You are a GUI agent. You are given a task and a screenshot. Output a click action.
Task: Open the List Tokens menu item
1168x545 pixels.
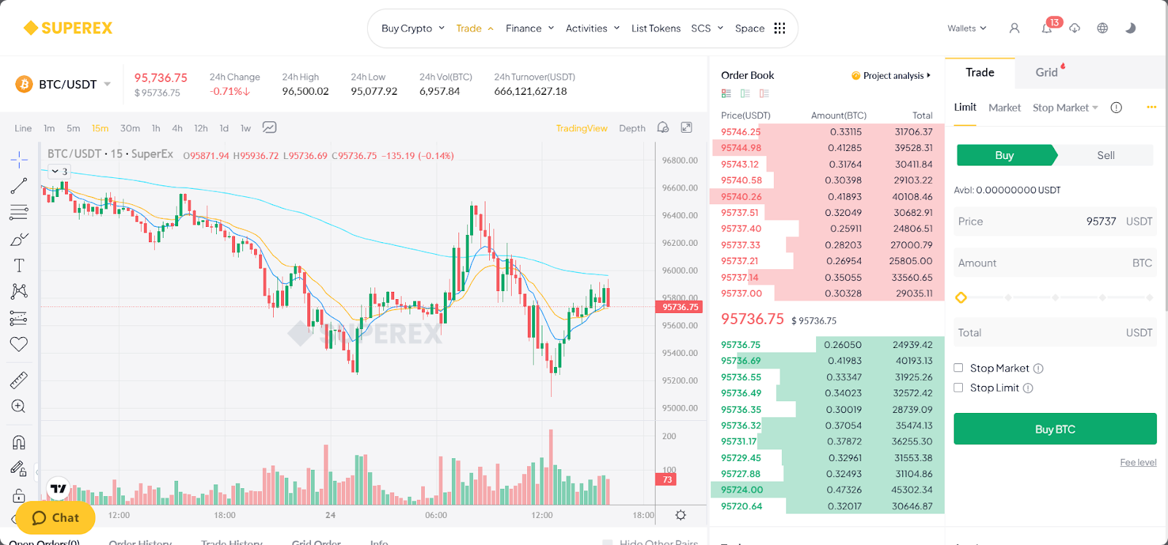656,28
